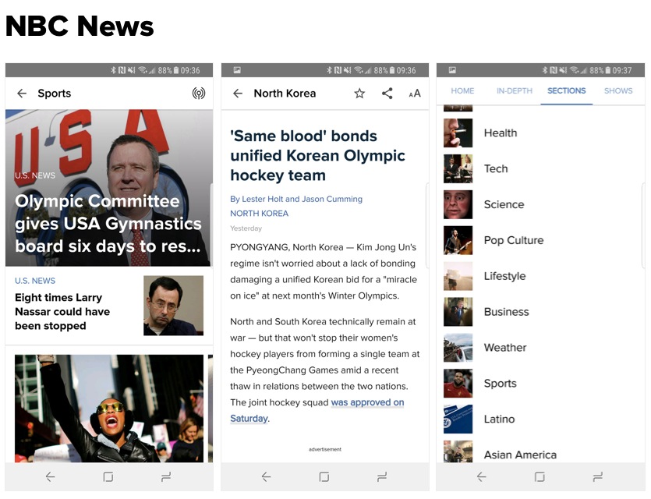This screenshot has height=499, width=651.
Task: Tap Android back key under Sections screen
Action: (482, 476)
